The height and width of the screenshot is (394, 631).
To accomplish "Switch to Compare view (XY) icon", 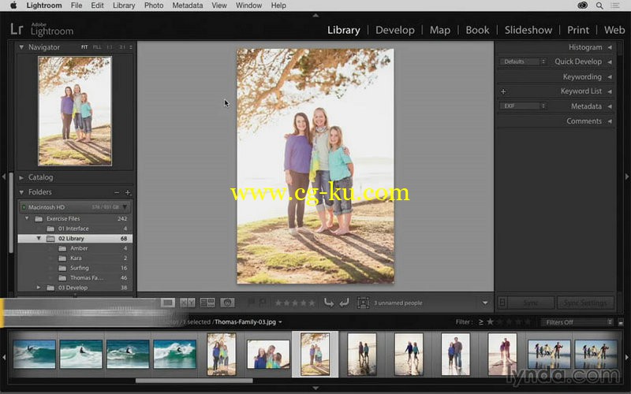I will point(188,303).
